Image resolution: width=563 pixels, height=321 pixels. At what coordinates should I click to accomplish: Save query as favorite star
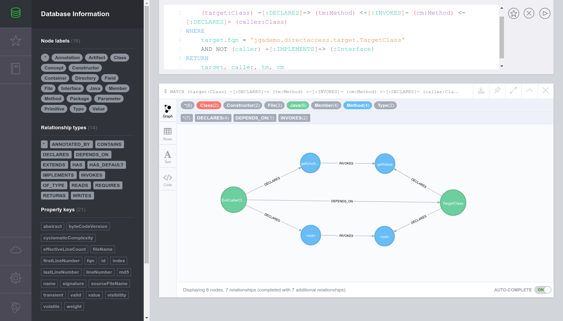pyautogui.click(x=513, y=13)
